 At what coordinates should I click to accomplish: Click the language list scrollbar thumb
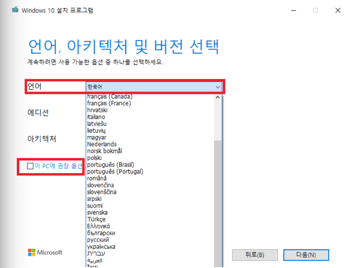pyautogui.click(x=218, y=204)
